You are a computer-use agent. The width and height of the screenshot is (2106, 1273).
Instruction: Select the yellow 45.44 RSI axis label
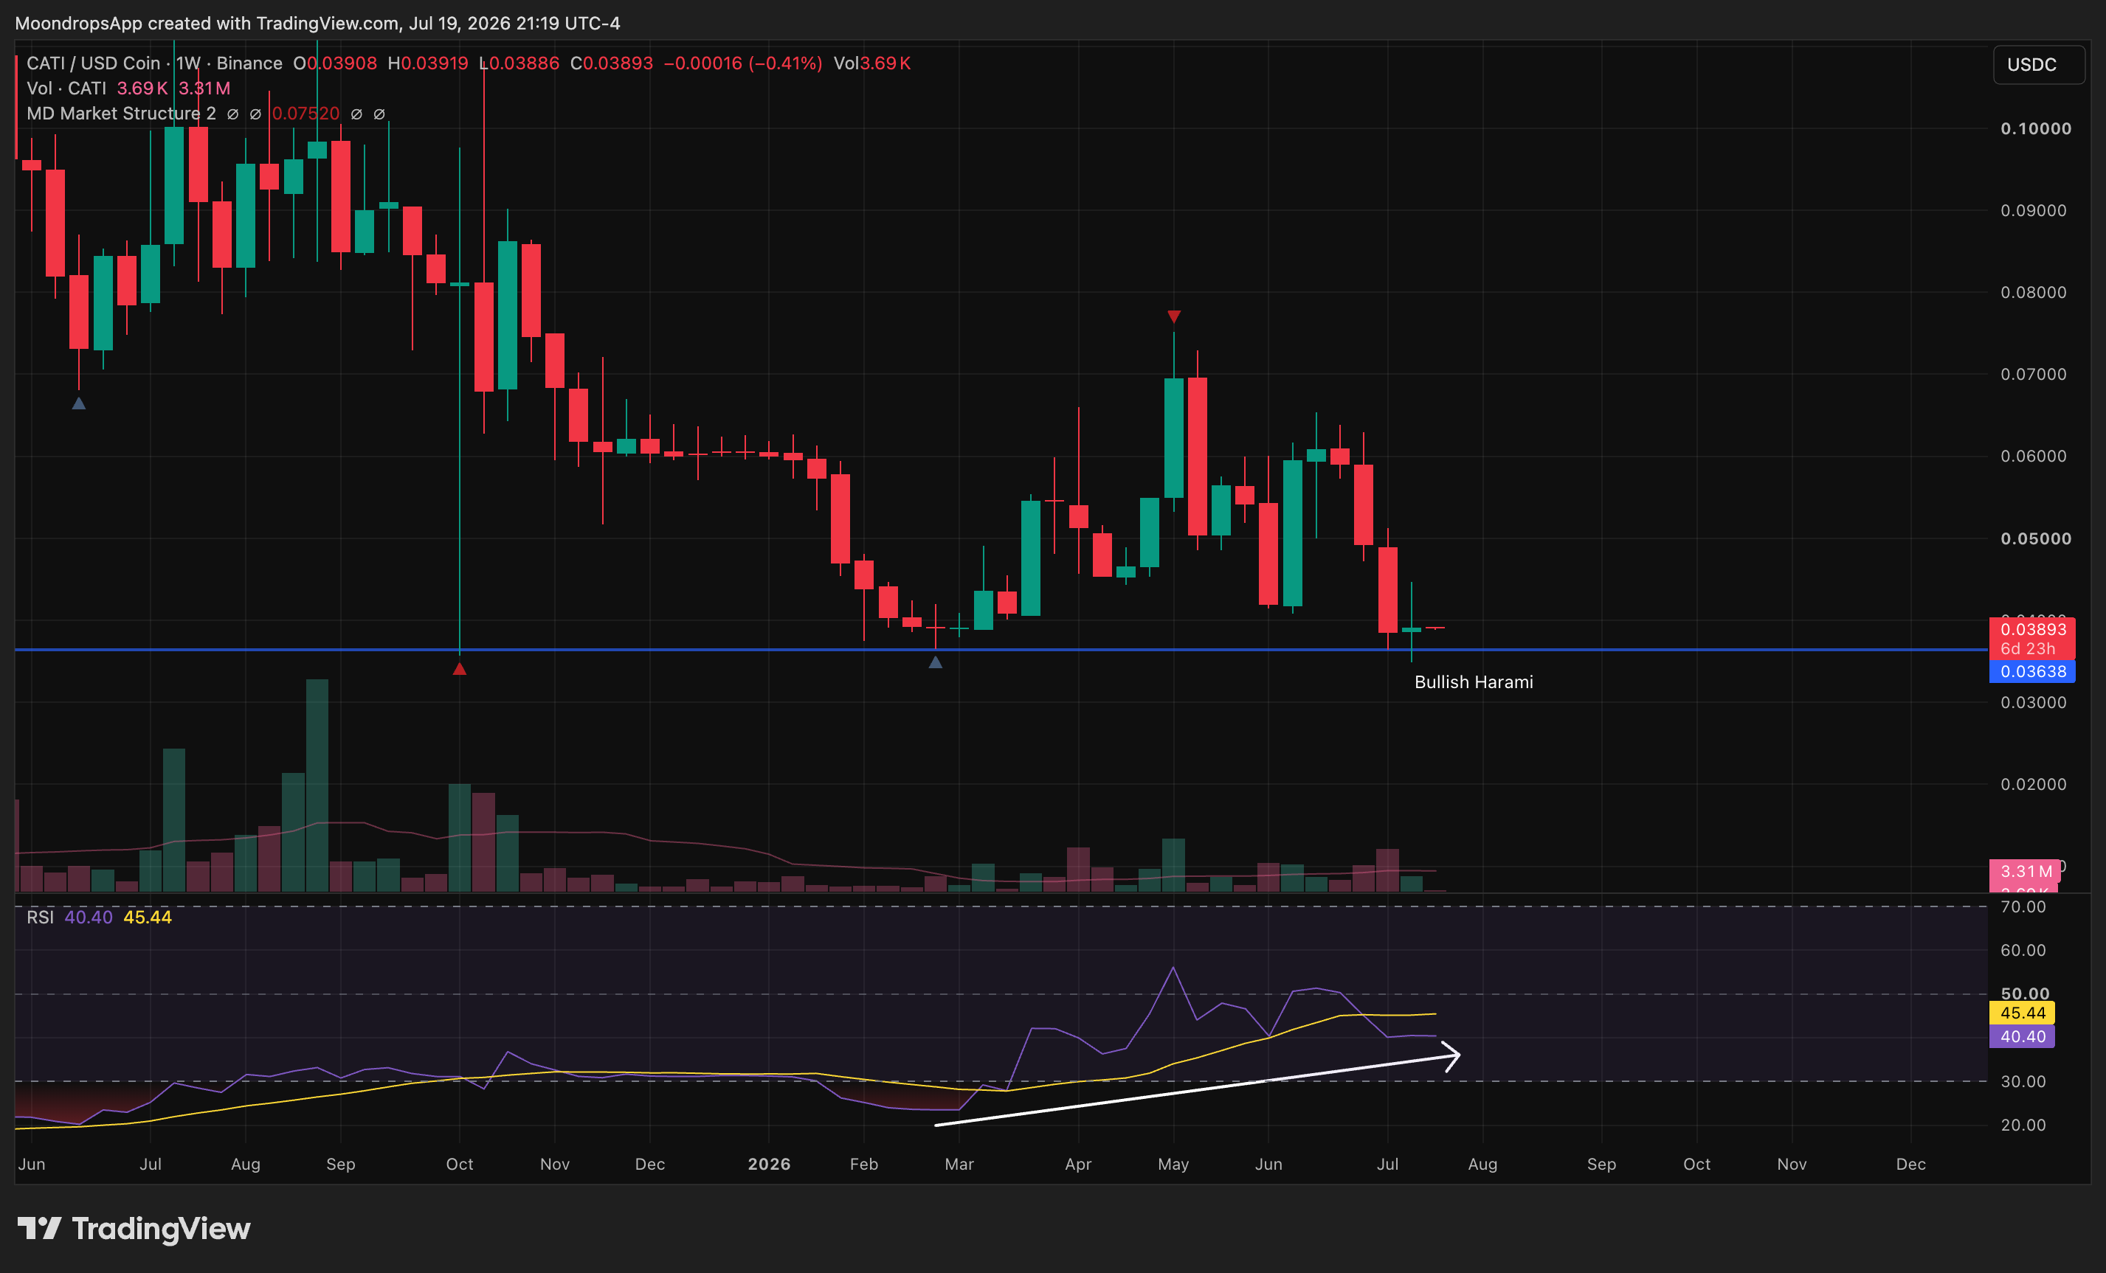[2022, 1013]
